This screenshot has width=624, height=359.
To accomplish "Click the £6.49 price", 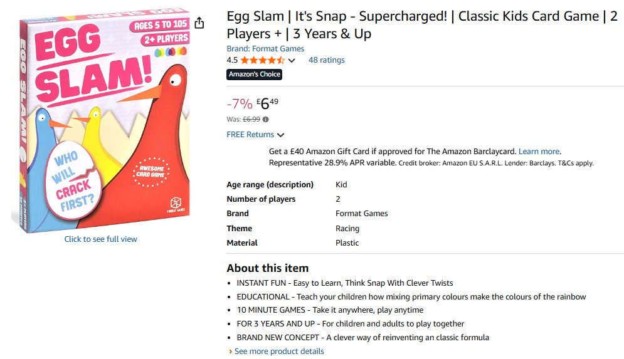I will pos(267,103).
